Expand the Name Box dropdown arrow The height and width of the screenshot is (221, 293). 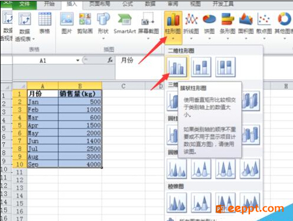[x=78, y=61]
